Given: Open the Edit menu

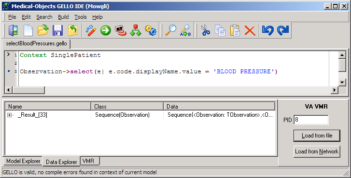Looking at the screenshot, I should [x=26, y=17].
